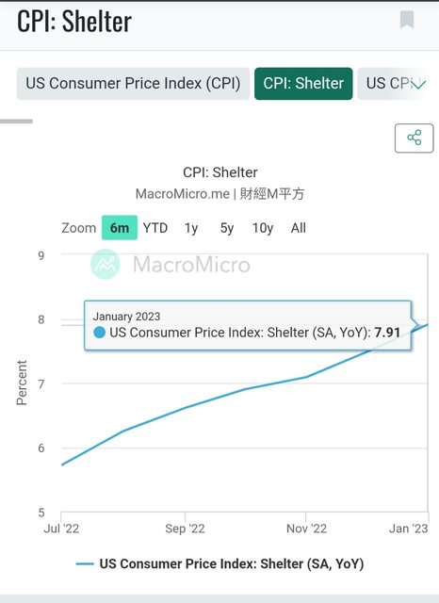Click the MacroMicro.me source subtitle
Screen dimensions: 439x603
tap(219, 194)
